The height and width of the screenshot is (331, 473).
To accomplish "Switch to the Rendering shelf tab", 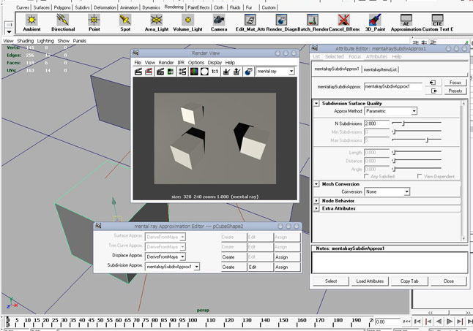I will click(x=174, y=7).
